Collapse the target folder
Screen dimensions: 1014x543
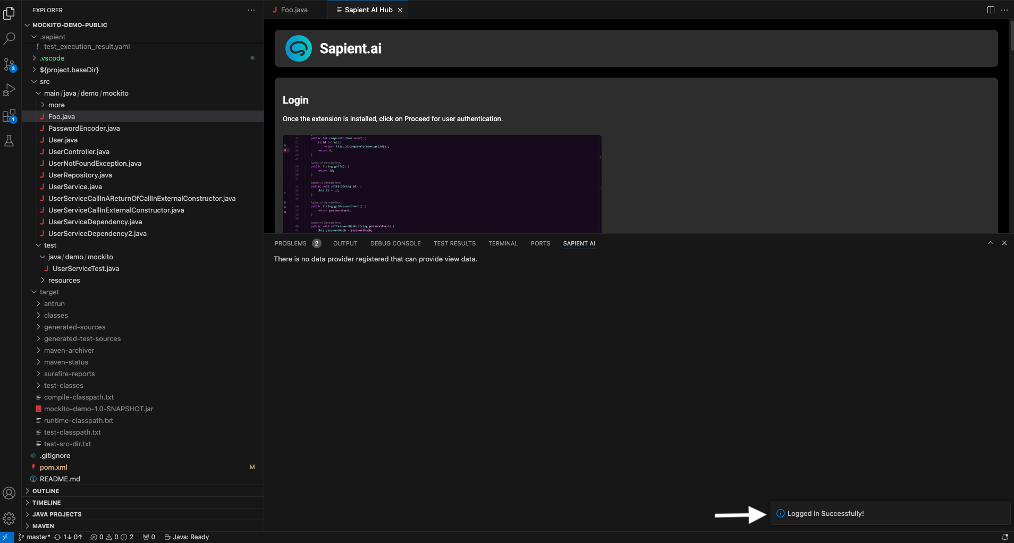click(x=142, y=292)
